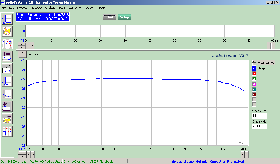280x164 pixels.
Task: Click the vertical stepper under the FS time graph
Action: click(22, 46)
